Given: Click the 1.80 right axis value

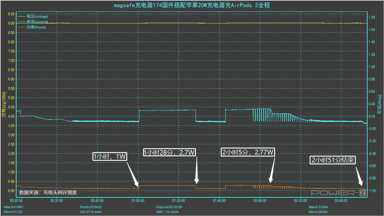Looking at the screenshot, I should click(x=372, y=17).
